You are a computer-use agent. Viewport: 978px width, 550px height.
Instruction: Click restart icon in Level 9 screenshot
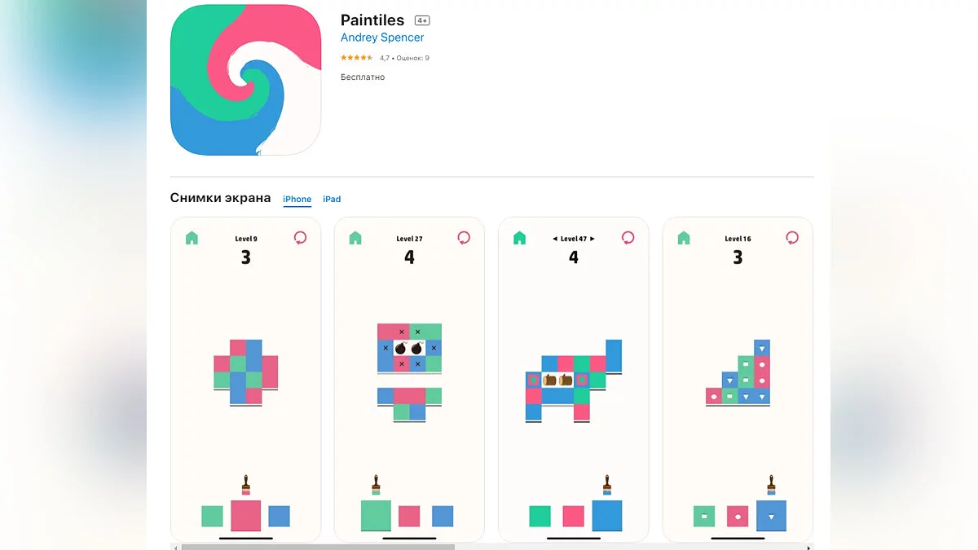click(x=300, y=238)
